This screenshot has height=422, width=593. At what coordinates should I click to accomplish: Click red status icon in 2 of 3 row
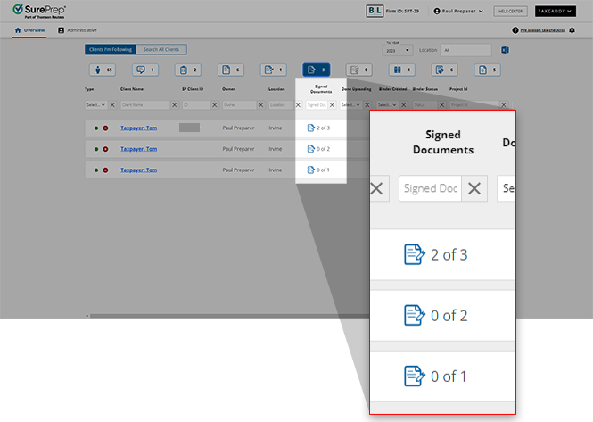(x=105, y=128)
